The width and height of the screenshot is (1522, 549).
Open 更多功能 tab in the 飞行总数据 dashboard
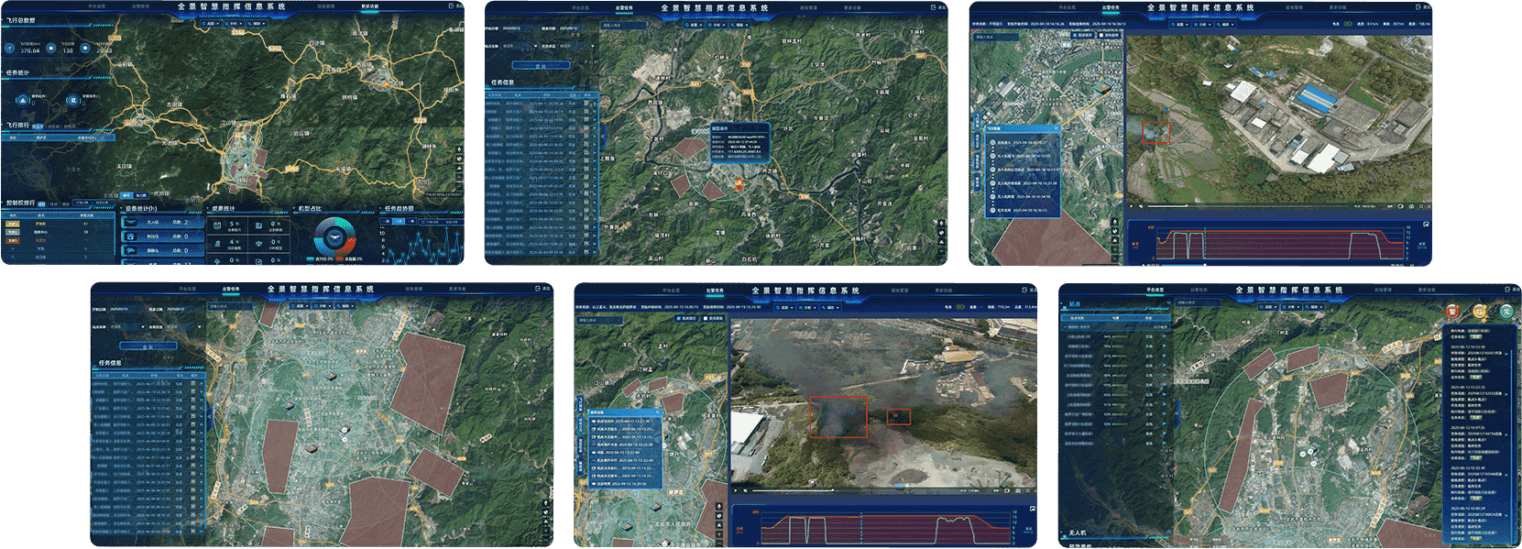pos(369,6)
